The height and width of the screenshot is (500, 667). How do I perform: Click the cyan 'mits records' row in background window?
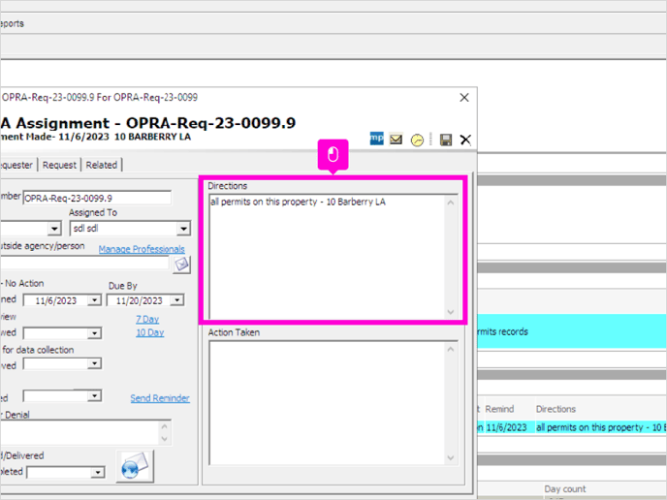point(572,331)
